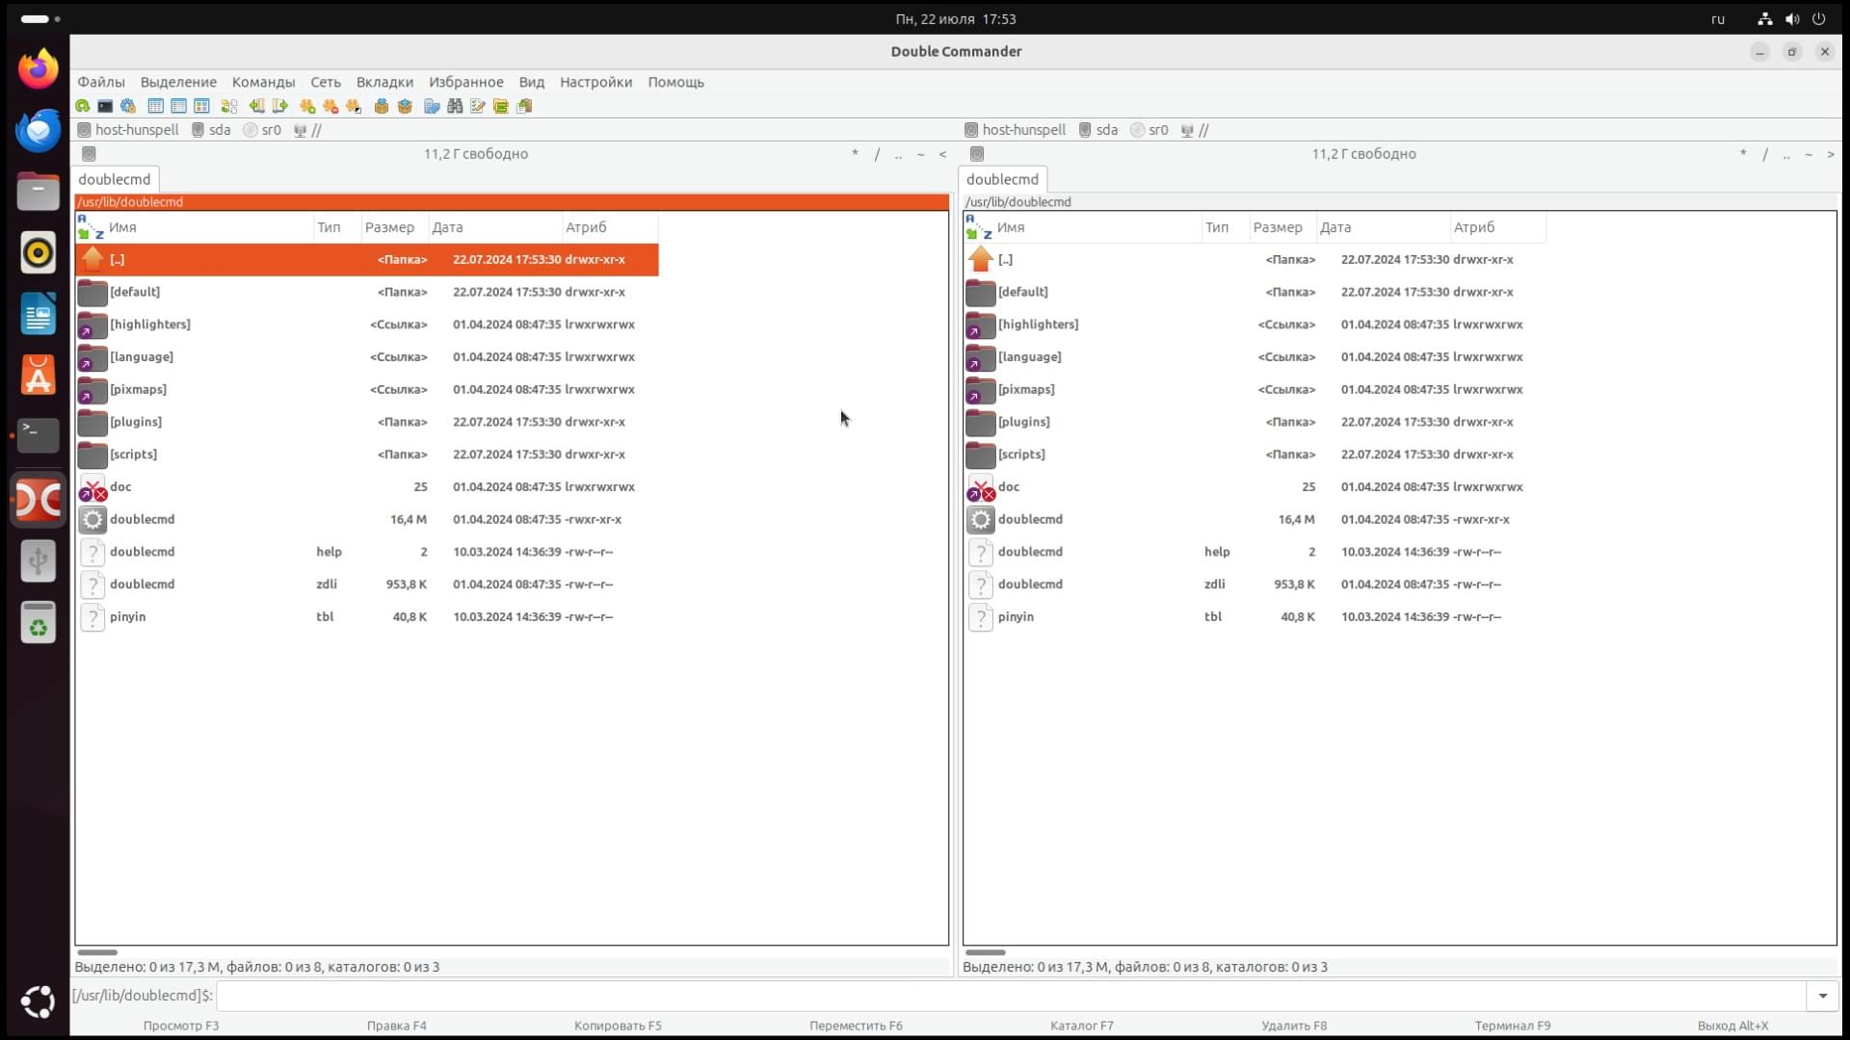Open Thunderbird from the Ubuntu dock
The height and width of the screenshot is (1040, 1850).
[x=39, y=131]
